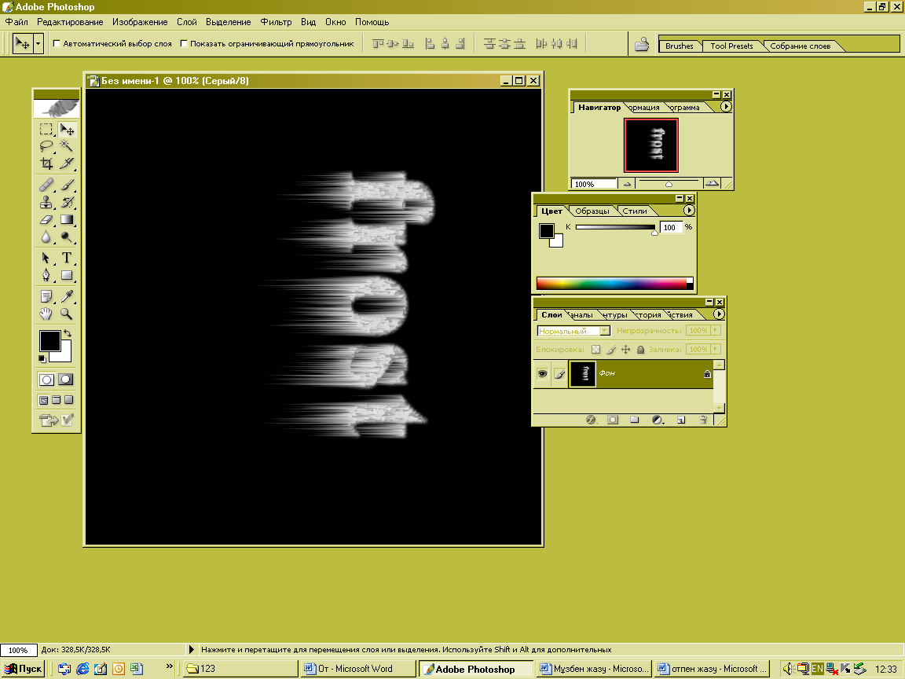905x679 pixels.
Task: Select the Type tool
Action: pyautogui.click(x=67, y=258)
